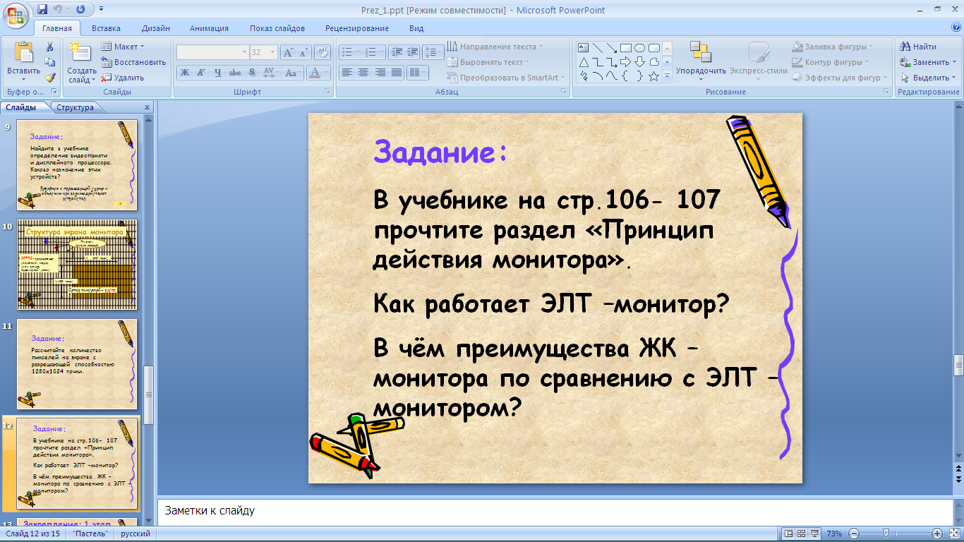Click the zoom out minus button
The height and width of the screenshot is (542, 964).
point(853,534)
